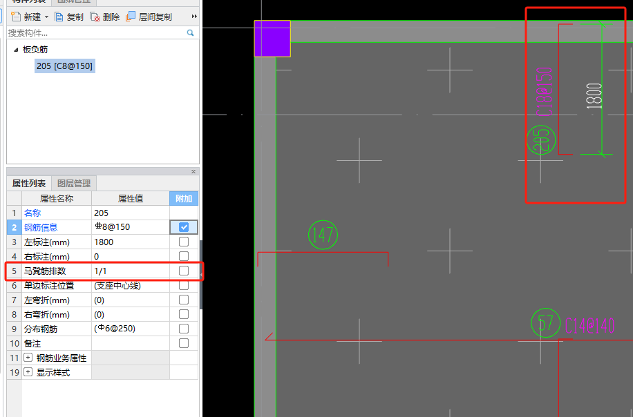This screenshot has width=633, height=417.
Task: Click the 搜索构件 search field
Action: tap(96, 32)
